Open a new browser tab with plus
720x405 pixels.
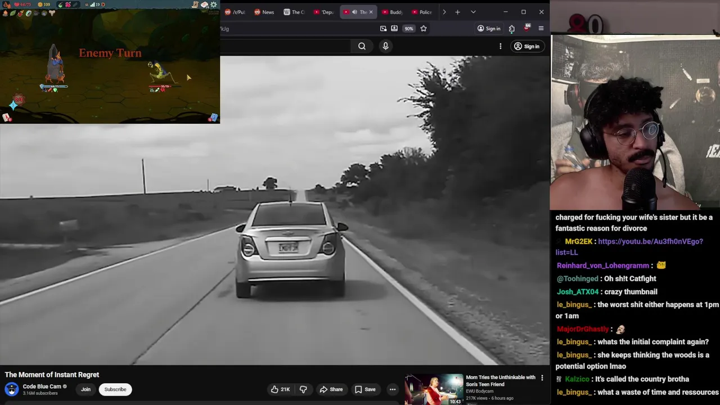(457, 12)
